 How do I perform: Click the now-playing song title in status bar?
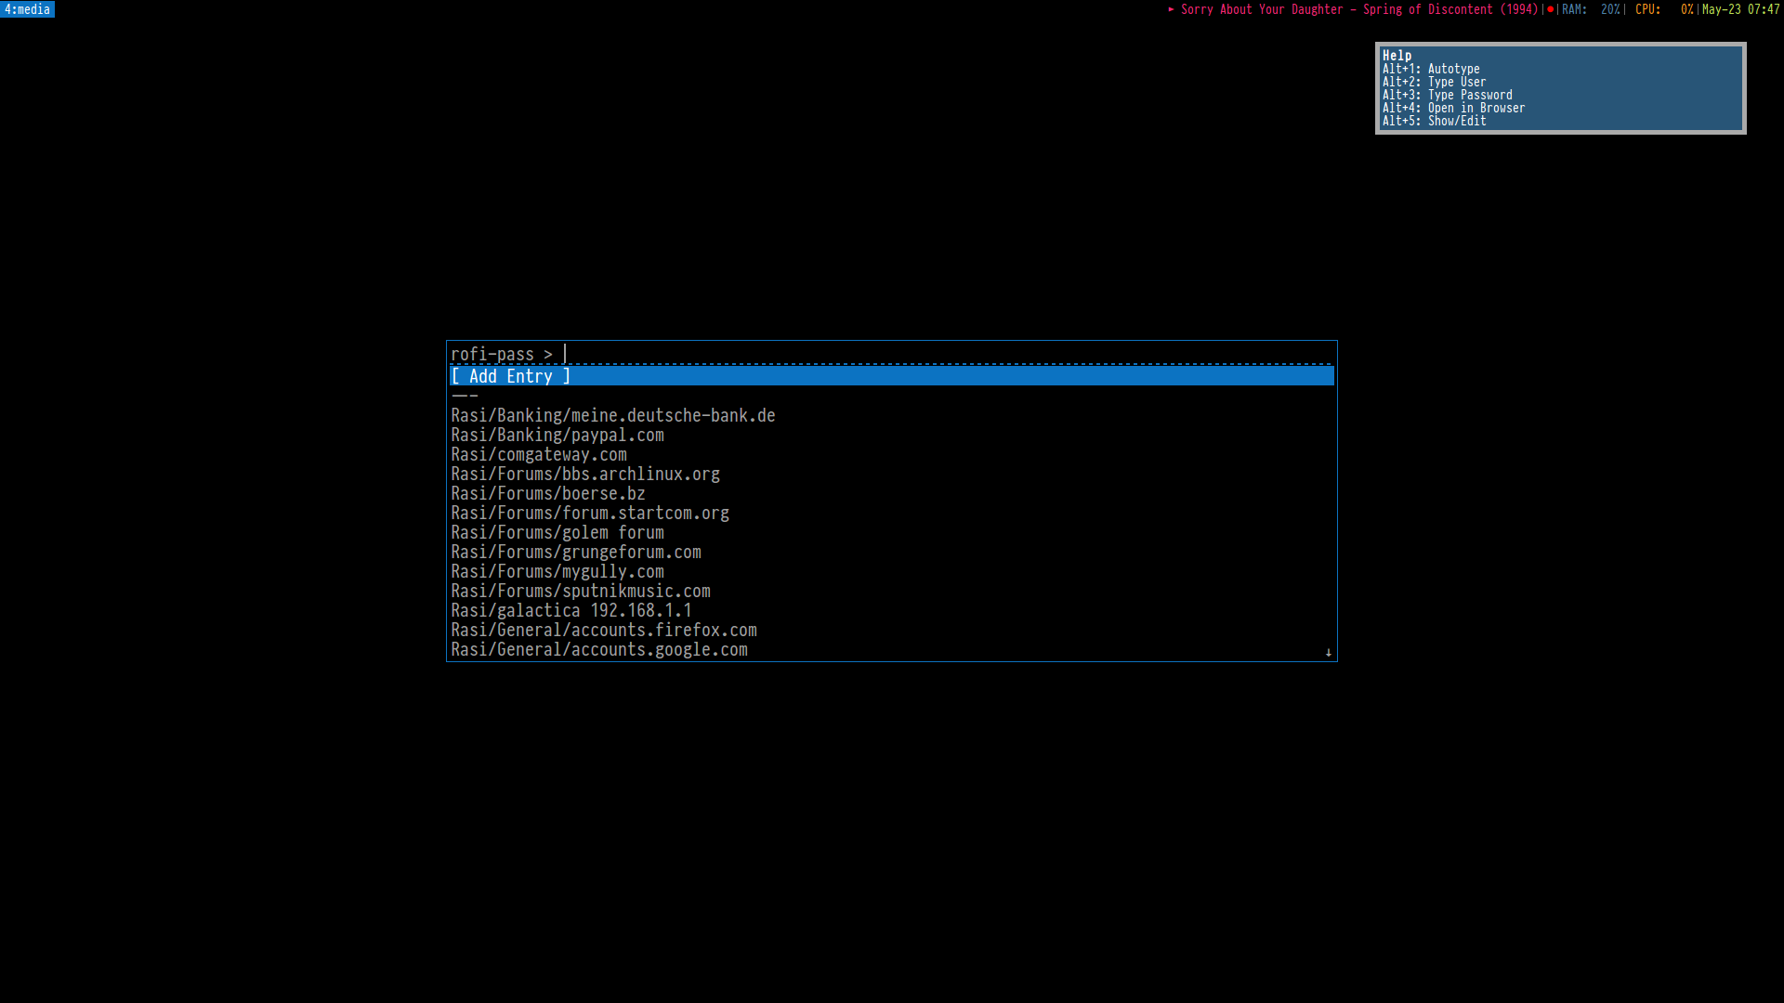point(1359,9)
